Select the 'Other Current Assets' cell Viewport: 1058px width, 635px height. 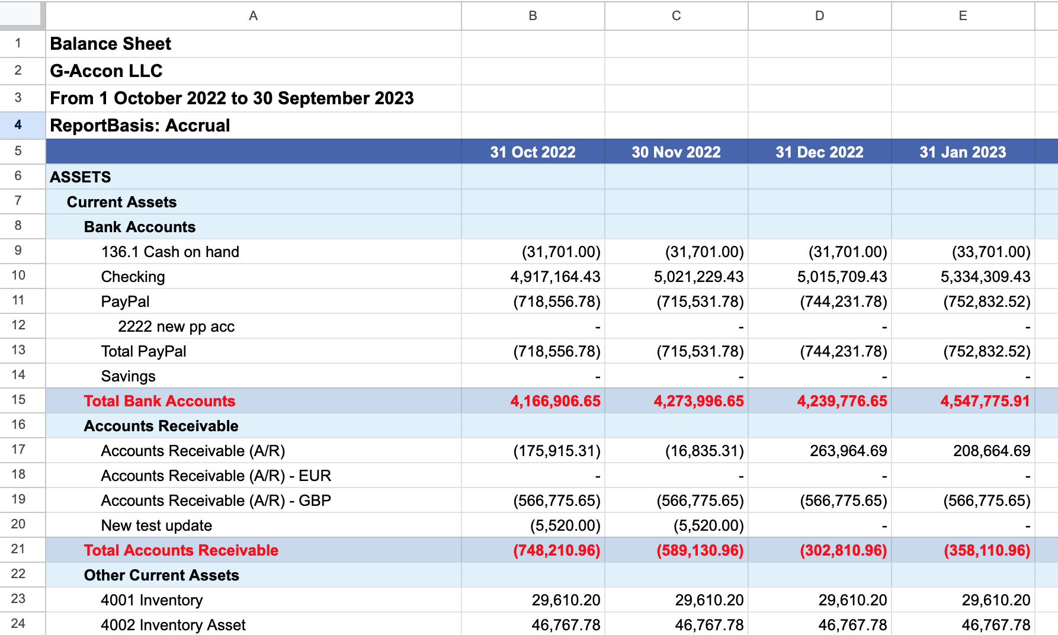click(x=254, y=575)
